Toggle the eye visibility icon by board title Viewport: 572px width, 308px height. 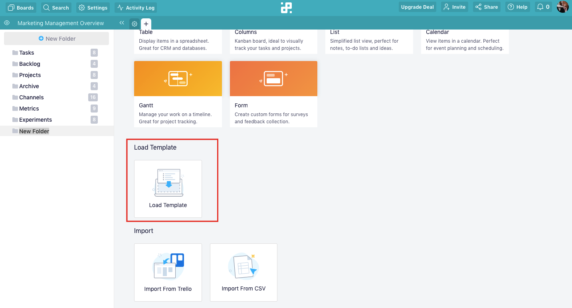click(x=7, y=23)
